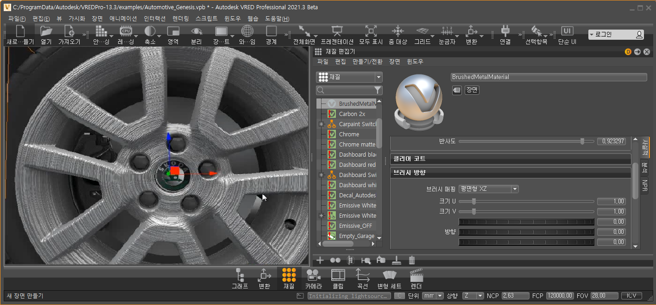Expand the Dashboard Switch tree node

321,175
